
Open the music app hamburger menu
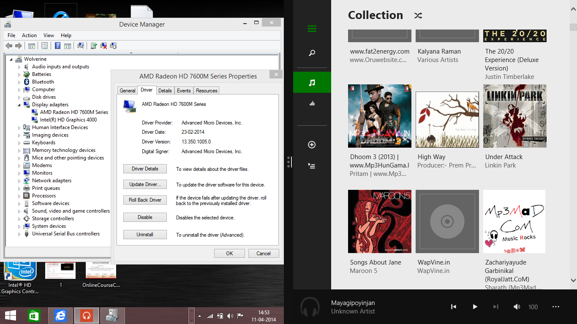312,29
